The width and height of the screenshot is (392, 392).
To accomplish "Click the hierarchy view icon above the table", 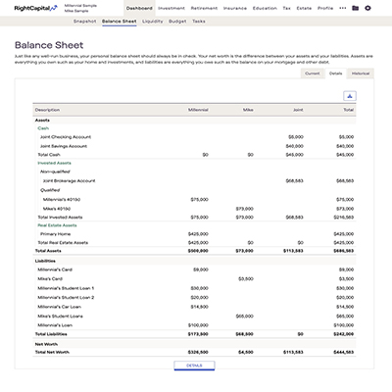I will pyautogui.click(x=350, y=96).
